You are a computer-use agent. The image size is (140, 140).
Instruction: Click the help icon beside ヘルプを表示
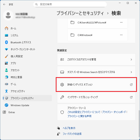tap(59, 128)
